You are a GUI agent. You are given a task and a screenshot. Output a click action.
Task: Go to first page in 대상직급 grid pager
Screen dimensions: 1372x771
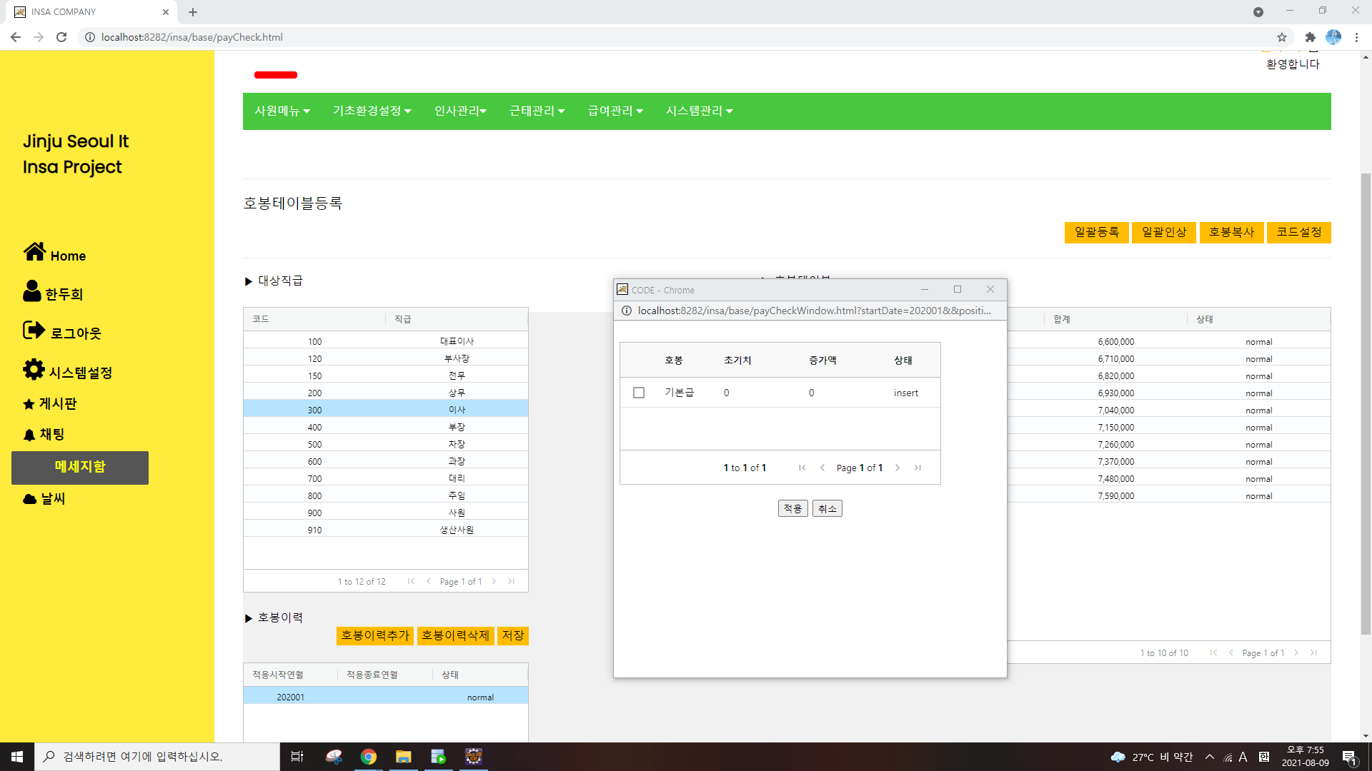[x=411, y=581]
